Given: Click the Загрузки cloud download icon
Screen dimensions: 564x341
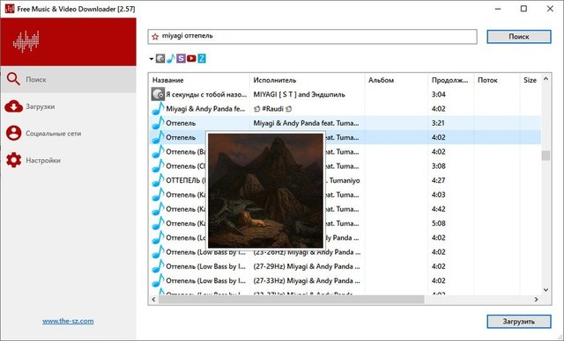Looking at the screenshot, I should click(14, 106).
